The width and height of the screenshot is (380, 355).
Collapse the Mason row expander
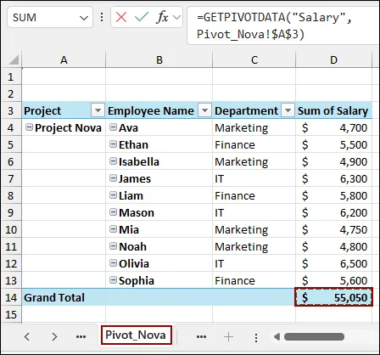point(113,212)
